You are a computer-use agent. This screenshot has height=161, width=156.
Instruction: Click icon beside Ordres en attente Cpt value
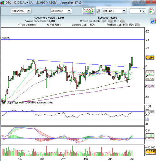click(x=111, y=21)
